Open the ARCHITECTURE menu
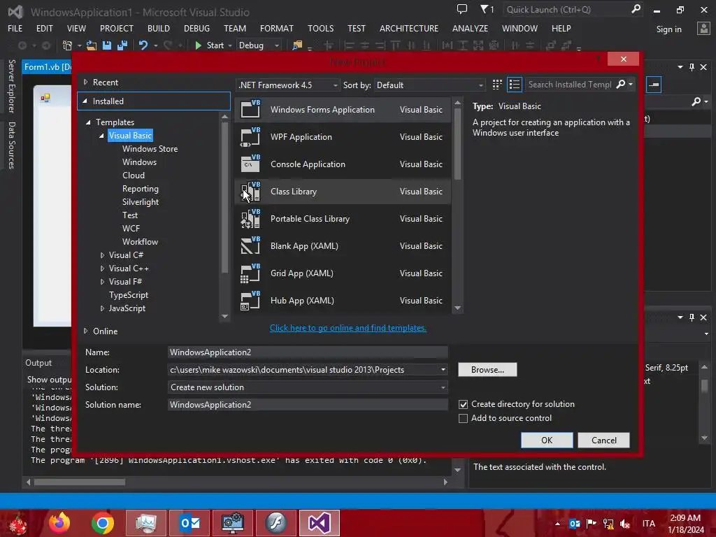Screen dimensions: 716x537 [408, 28]
